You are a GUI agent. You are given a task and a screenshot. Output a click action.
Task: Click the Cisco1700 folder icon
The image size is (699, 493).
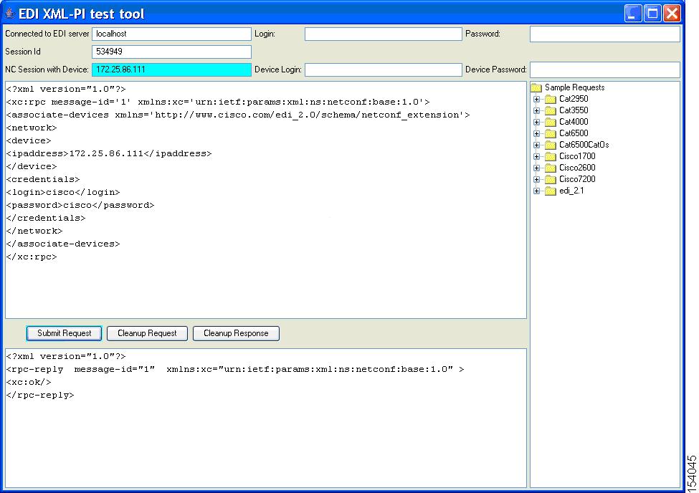pos(551,156)
